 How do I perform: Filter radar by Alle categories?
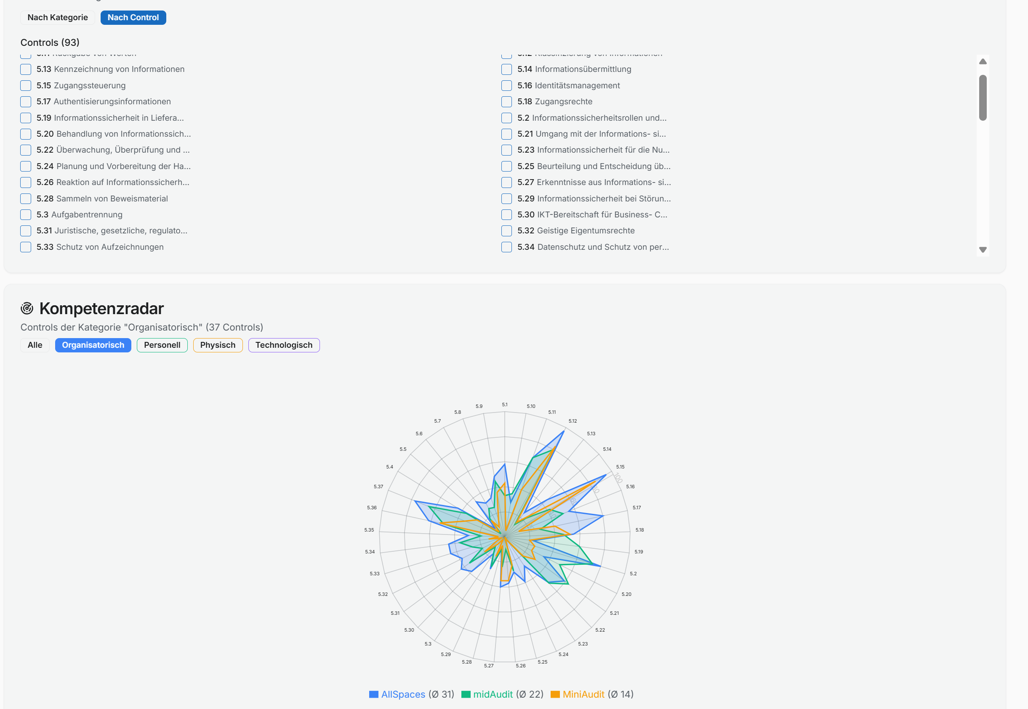point(35,345)
